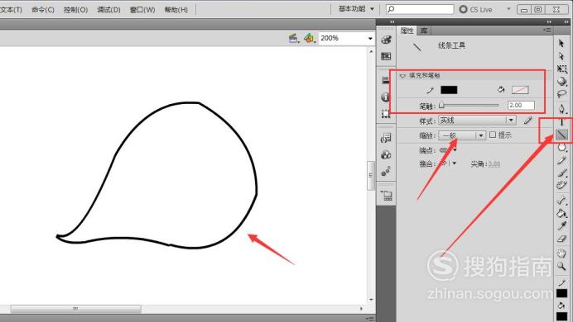The image size is (573, 322).
Task: Open the Components panel icon
Action: tap(386, 155)
